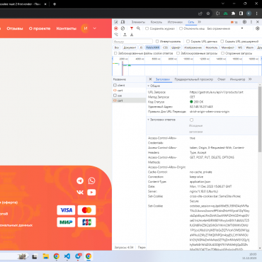Viewport: 262px width, 262px height.
Task: Open the Preview tab of the request
Action: point(194,79)
